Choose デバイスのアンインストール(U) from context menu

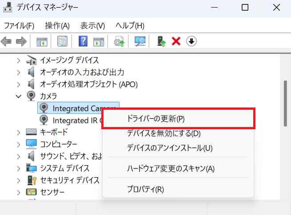(178, 148)
